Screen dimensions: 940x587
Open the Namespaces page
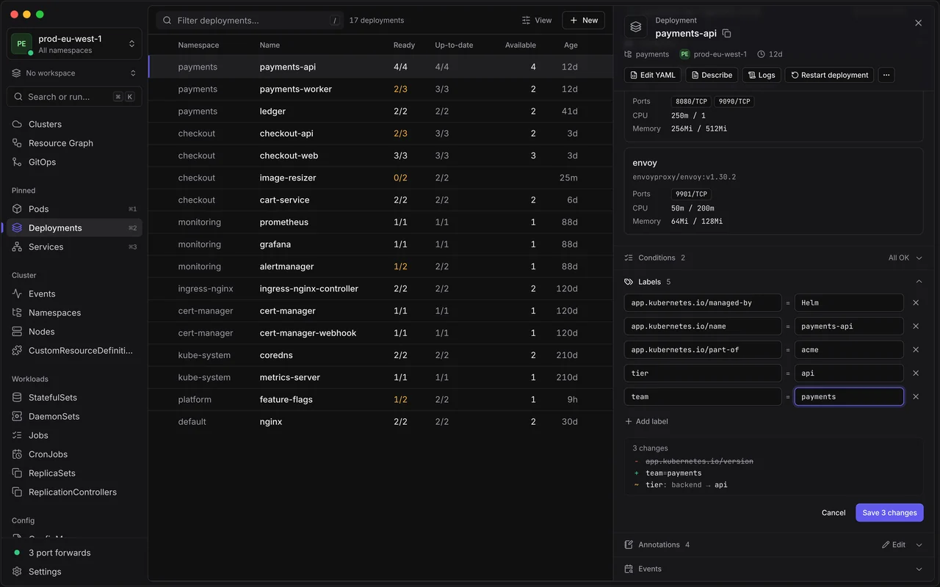pyautogui.click(x=73, y=313)
